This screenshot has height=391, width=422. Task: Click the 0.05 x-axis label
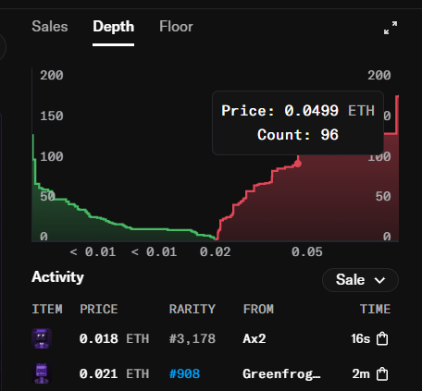point(307,252)
